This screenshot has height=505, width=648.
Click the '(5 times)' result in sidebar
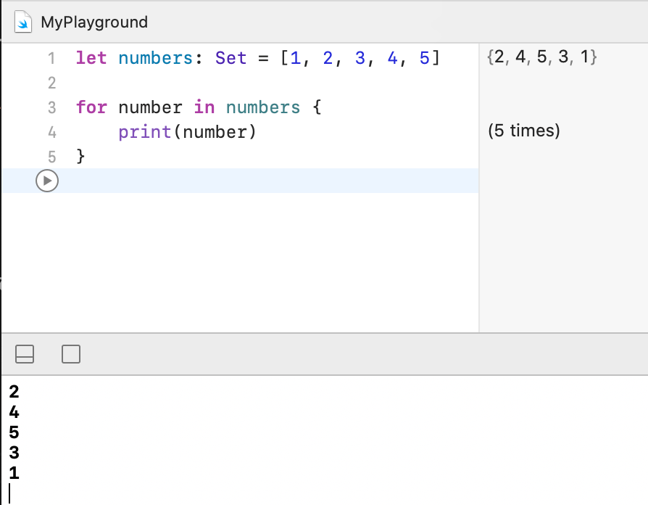point(524,131)
